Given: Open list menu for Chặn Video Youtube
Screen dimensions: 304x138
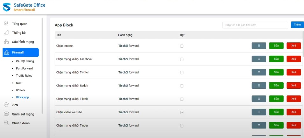Looking at the screenshot, I should pos(259,112).
